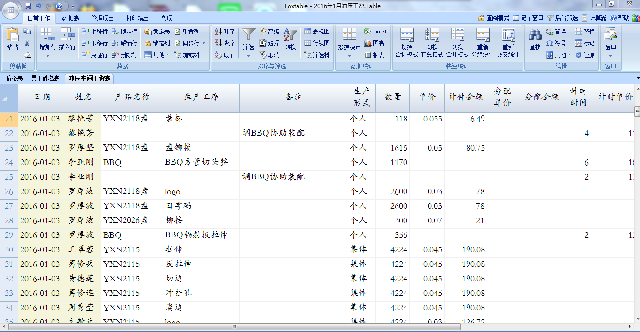Lock the table with 锁定表

(157, 31)
